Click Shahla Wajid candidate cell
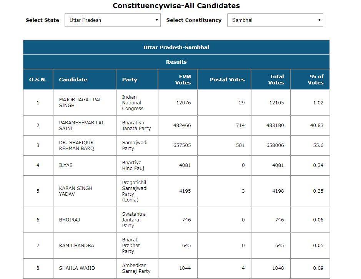The width and height of the screenshot is (361, 279). pos(77,268)
